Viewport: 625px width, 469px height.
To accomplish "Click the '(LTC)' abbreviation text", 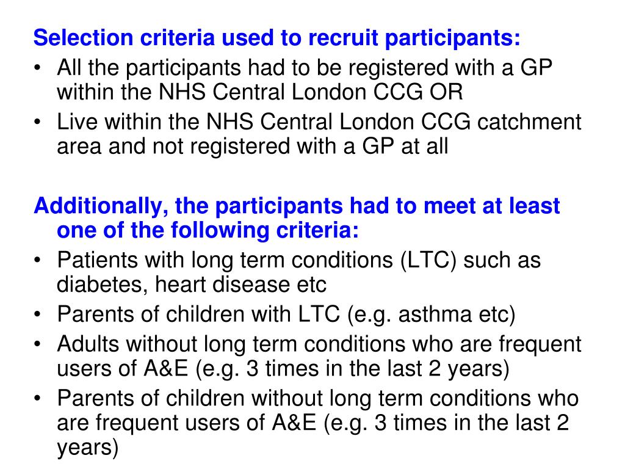I will coord(428,260).
